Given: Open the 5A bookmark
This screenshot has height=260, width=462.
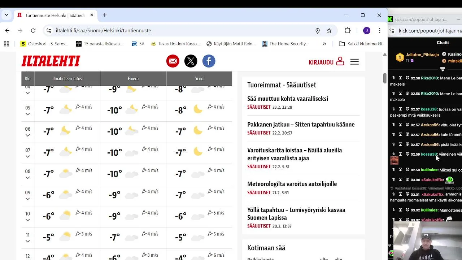Looking at the screenshot, I should coord(138,44).
